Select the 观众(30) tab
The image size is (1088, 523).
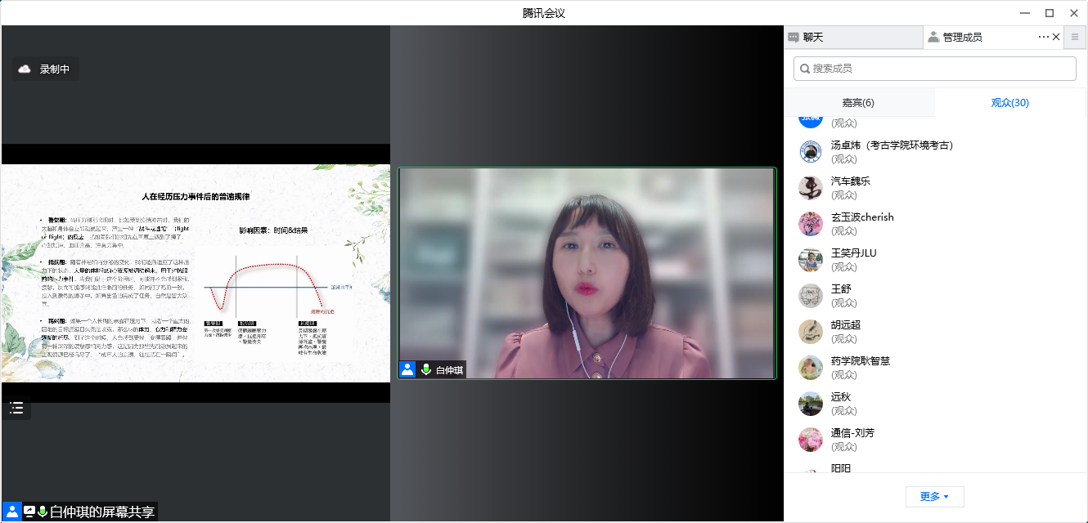click(1009, 103)
